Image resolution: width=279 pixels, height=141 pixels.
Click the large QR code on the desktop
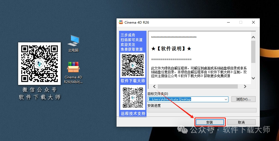(39, 63)
